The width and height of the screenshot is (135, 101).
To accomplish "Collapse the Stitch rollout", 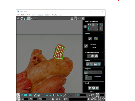I will click(x=84, y=61).
